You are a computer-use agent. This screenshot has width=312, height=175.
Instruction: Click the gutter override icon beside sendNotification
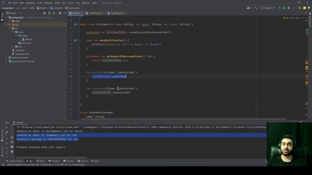[x=75, y=40]
